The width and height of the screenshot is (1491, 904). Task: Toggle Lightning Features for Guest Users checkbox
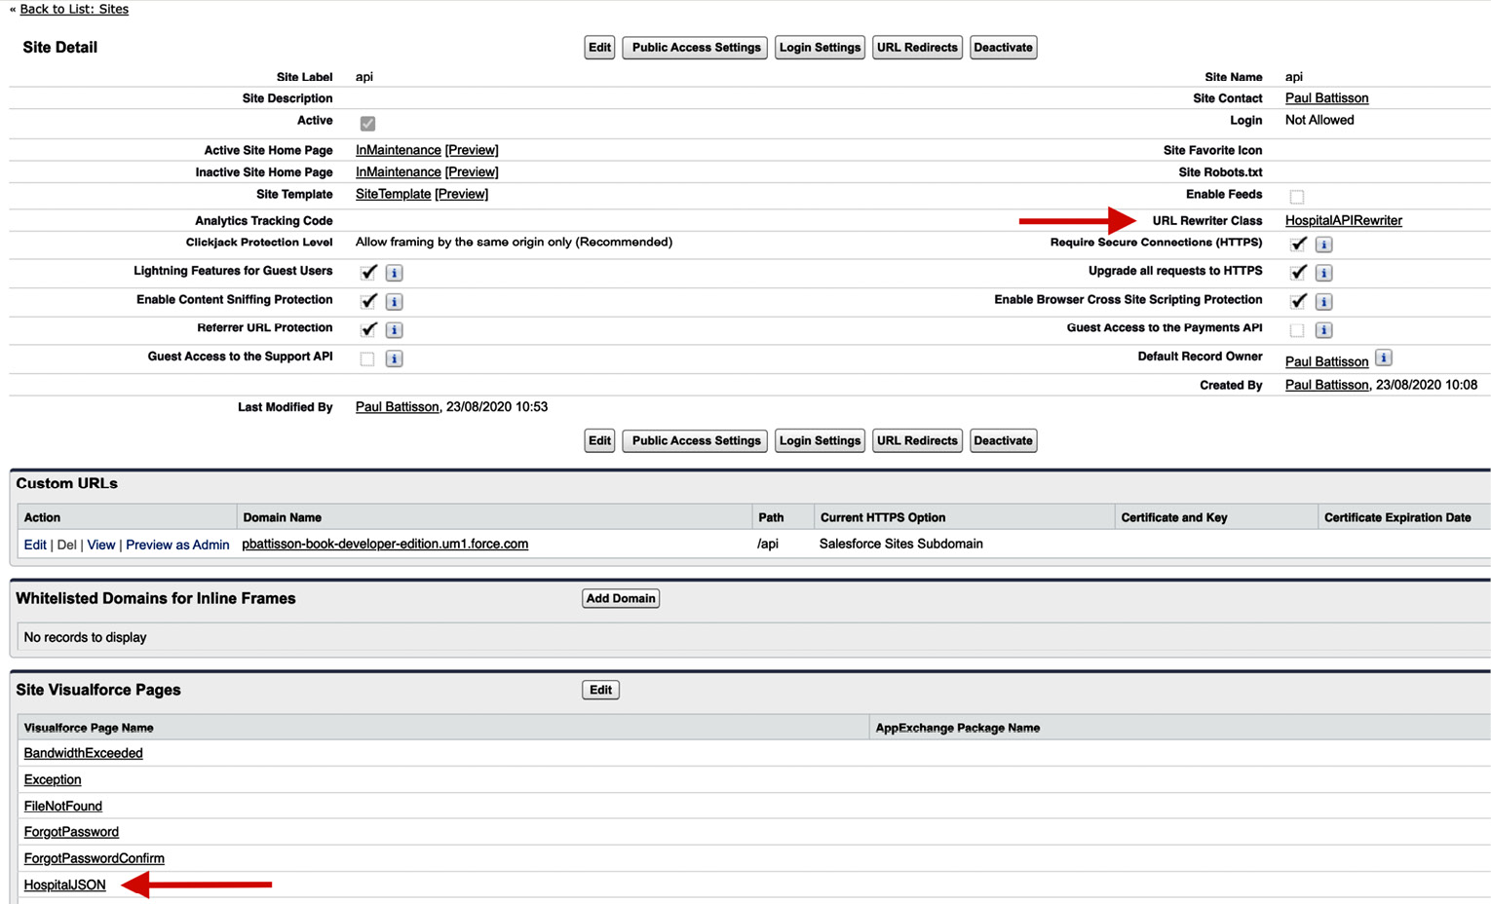click(x=368, y=272)
